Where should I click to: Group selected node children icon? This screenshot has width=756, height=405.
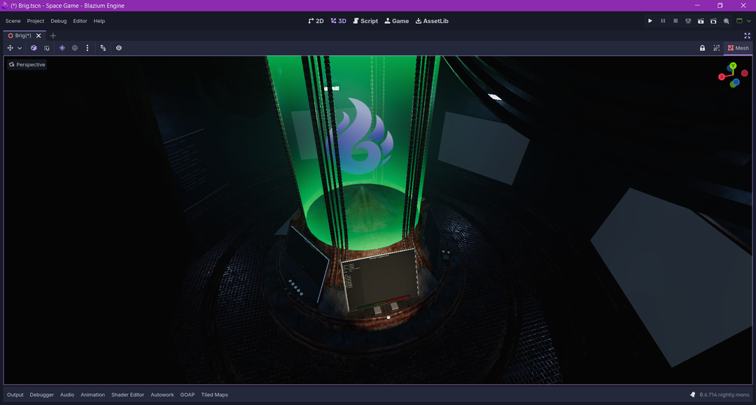click(717, 48)
